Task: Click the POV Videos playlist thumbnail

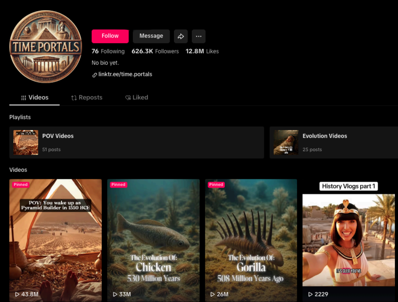Action: [x=26, y=142]
